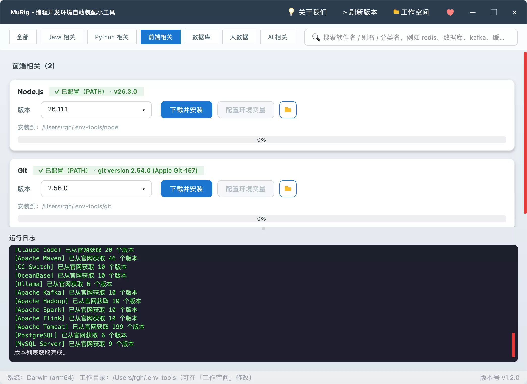Click 配置环境变量 for Git

[246, 189]
